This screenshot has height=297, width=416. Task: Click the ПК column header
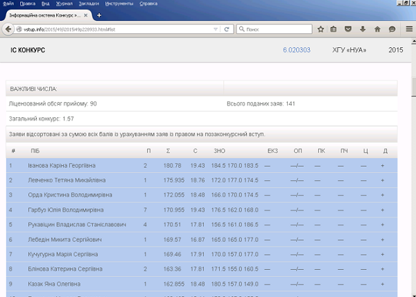click(321, 151)
